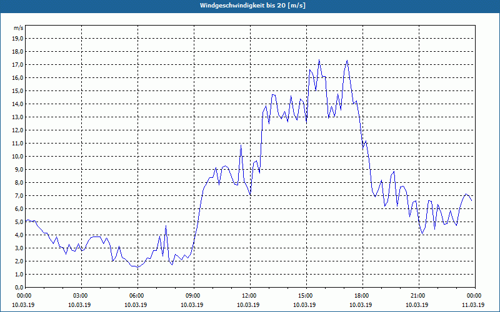
Task: Select the '14,0' y-axis value
Action: (18, 104)
